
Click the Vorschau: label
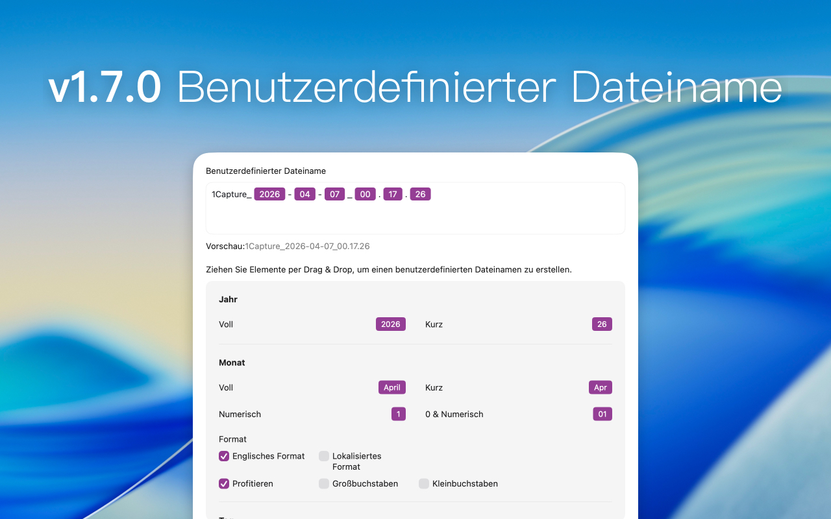[225, 247]
